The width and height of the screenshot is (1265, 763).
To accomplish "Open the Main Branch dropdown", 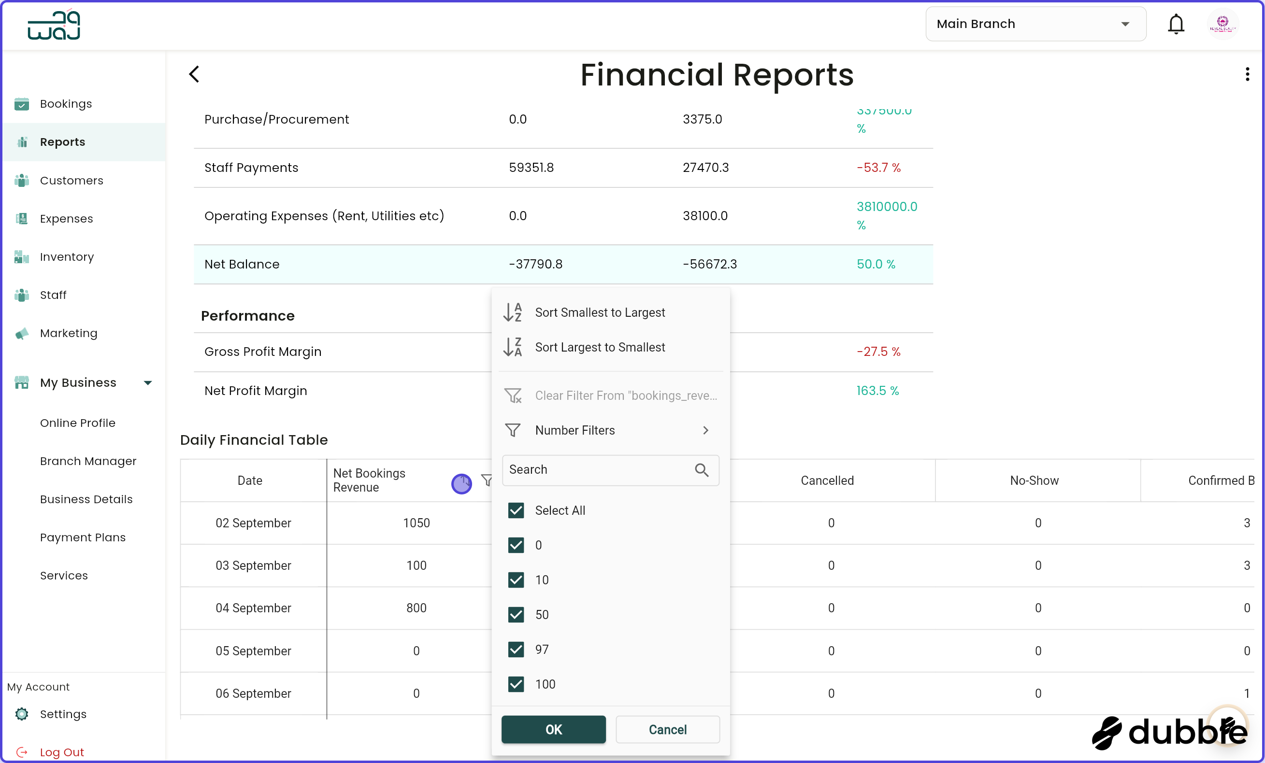I will click(1035, 24).
